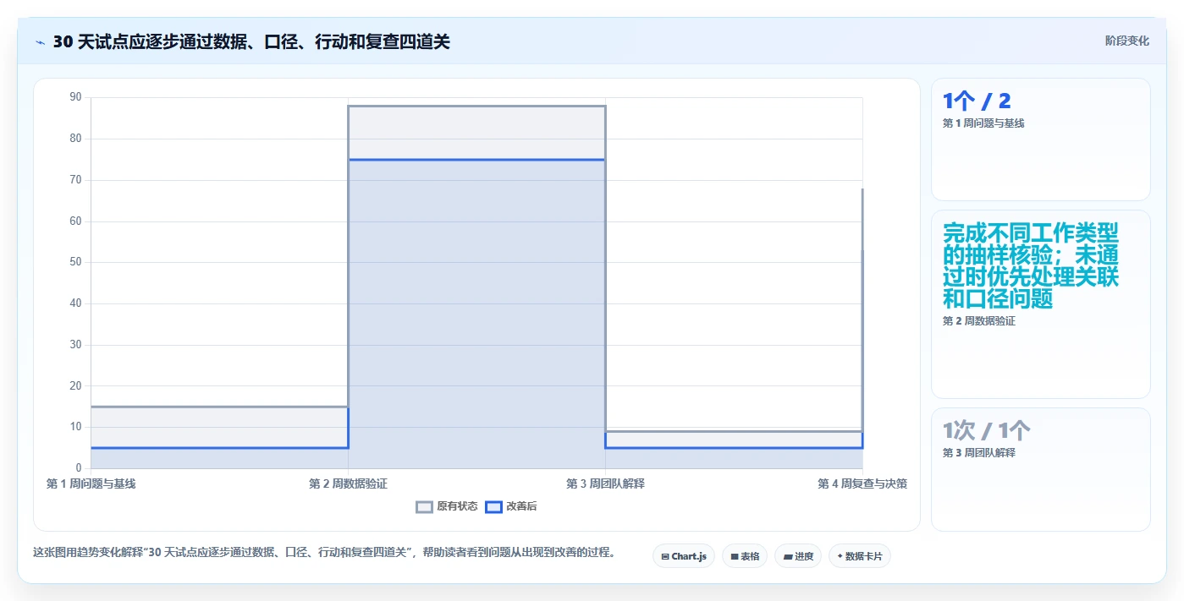The height and width of the screenshot is (601, 1184).
Task: Toggle the 改善后 legend entry
Action: (x=511, y=506)
